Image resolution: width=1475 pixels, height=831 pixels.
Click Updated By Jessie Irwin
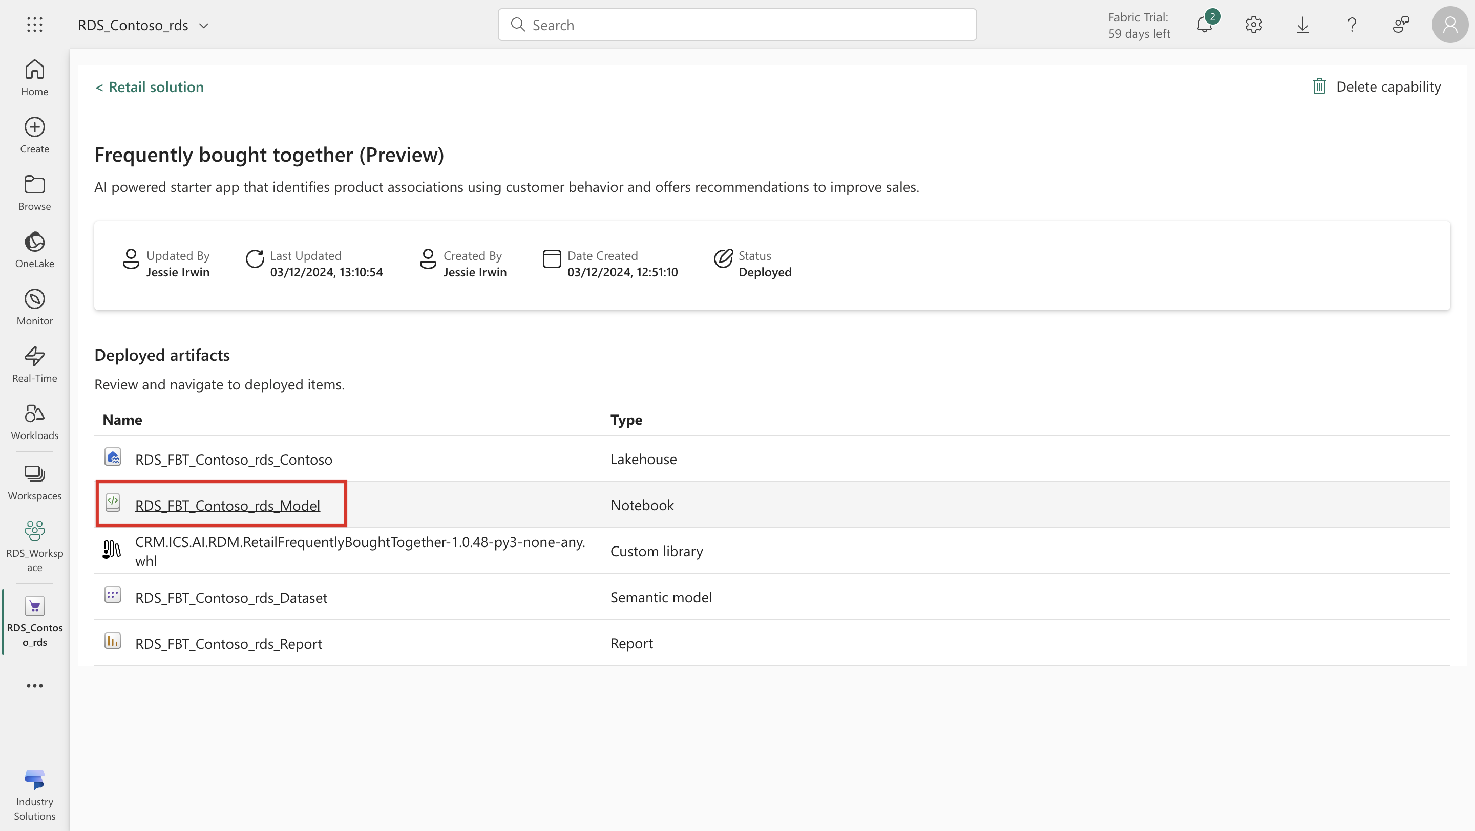[x=178, y=272]
